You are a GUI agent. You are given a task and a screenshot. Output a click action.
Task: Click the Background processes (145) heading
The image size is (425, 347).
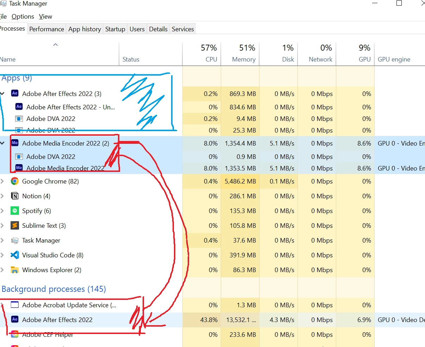(54, 289)
